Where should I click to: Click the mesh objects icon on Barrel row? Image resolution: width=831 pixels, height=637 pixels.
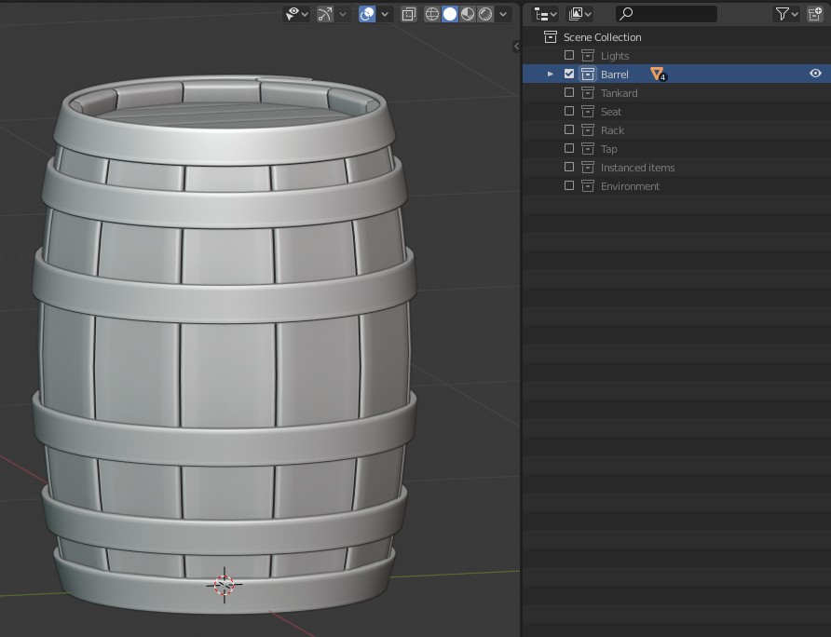point(657,75)
